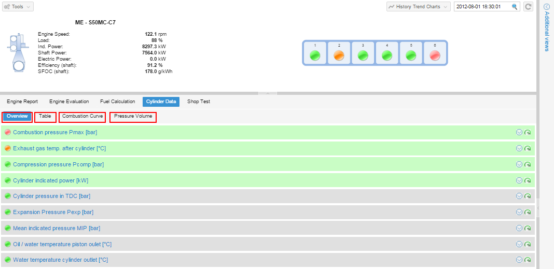Expand the Exhaust gas temp. after cylinder row
Viewport: 554px width, 269px height.
click(x=519, y=148)
